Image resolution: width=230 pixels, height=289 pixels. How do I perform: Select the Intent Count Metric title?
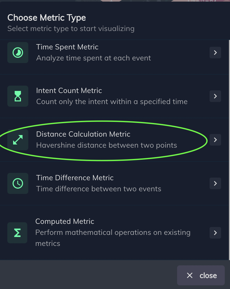coord(69,90)
